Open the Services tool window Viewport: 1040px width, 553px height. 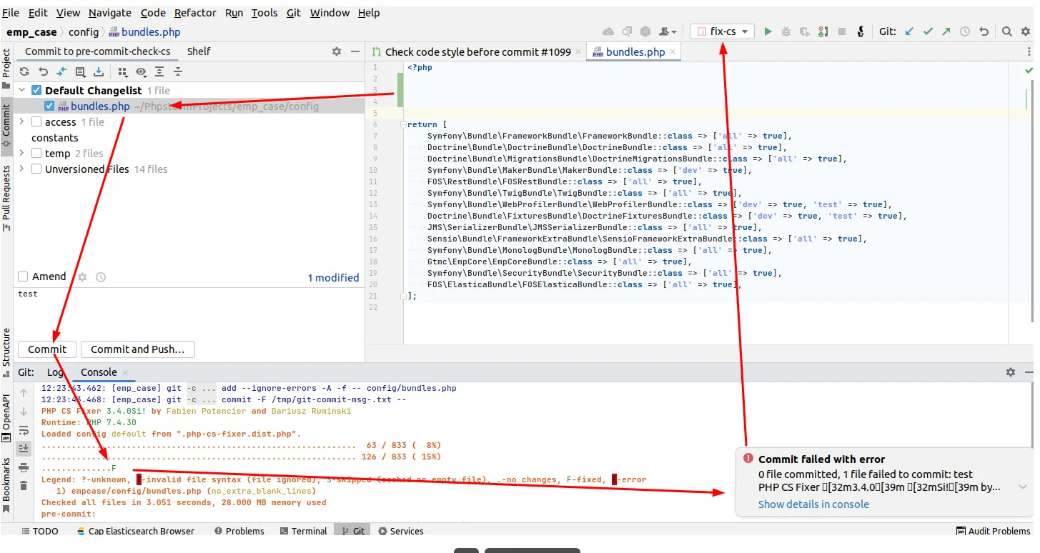[400, 532]
